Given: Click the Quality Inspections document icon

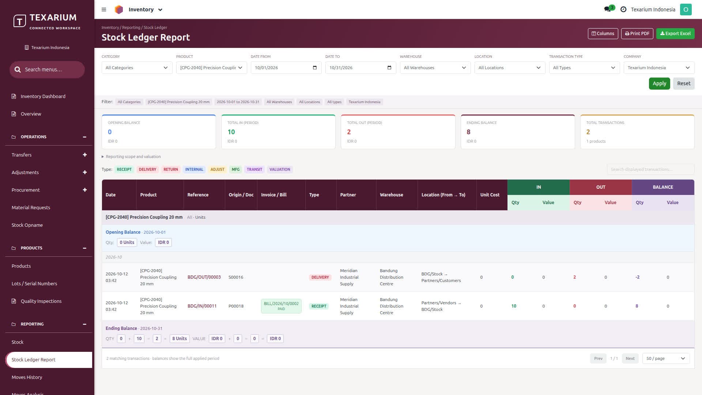Looking at the screenshot, I should tap(14, 301).
